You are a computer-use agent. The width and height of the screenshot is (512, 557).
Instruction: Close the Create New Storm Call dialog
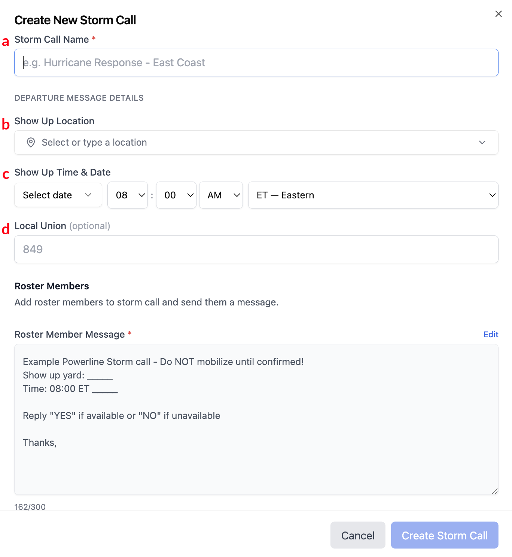(498, 14)
